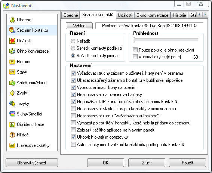Uncheck Vyžadovat stručný záznam o uživateli
This screenshot has width=212, height=173.
(73, 73)
